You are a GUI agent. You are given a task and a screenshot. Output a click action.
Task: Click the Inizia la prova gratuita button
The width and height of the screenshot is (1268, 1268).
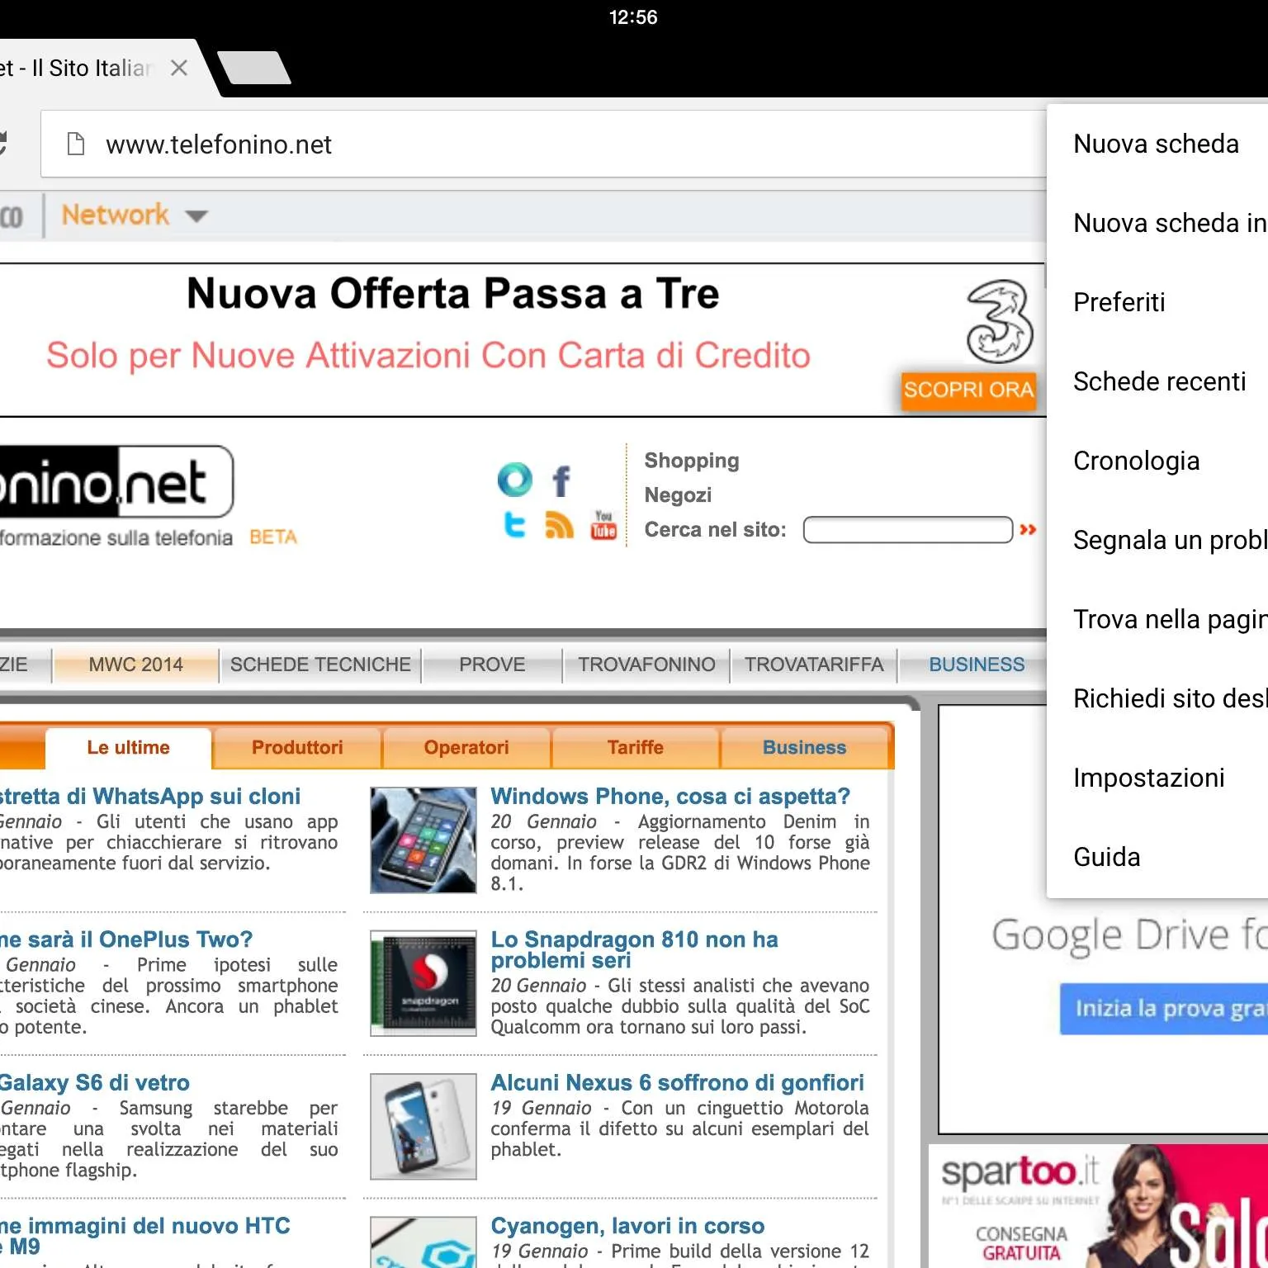pos(1164,1009)
